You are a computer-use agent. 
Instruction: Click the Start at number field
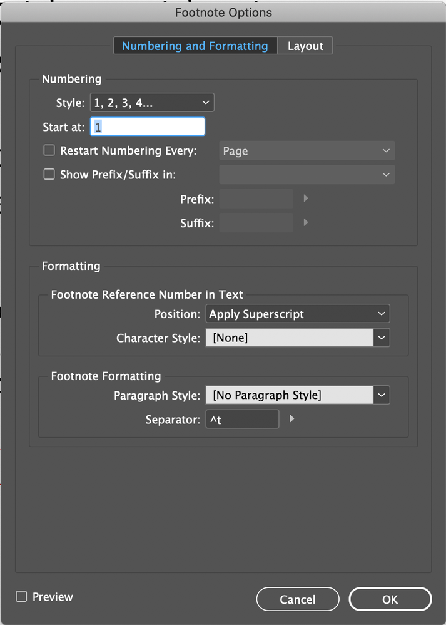click(148, 127)
